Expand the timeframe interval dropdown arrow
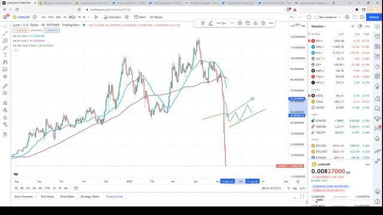 (89, 17)
